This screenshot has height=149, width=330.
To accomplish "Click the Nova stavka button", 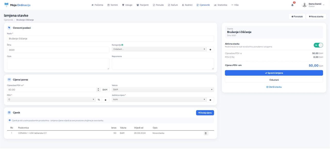I will [x=316, y=16].
